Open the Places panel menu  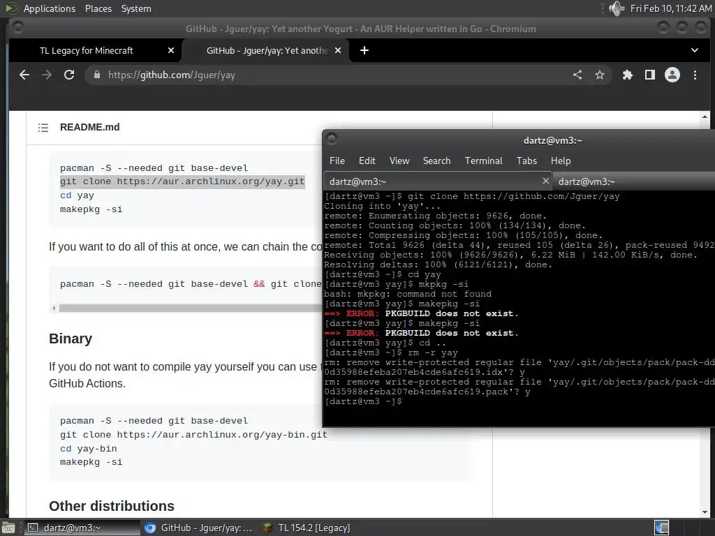coord(98,8)
